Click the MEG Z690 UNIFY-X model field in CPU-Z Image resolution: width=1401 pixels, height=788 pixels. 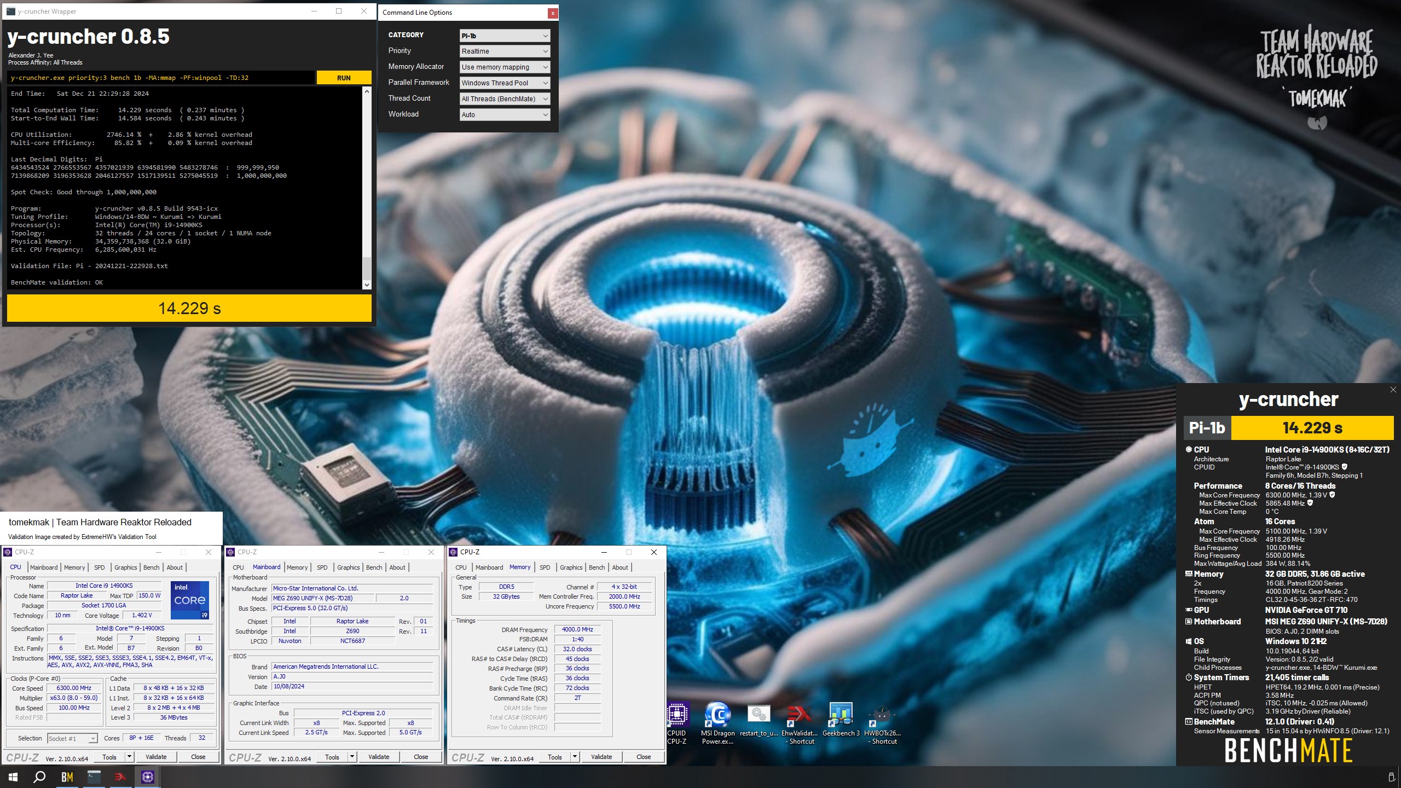(x=323, y=598)
